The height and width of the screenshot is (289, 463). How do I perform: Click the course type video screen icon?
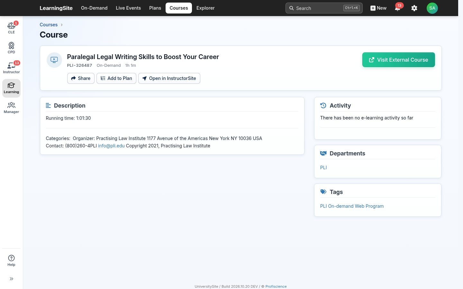54,60
